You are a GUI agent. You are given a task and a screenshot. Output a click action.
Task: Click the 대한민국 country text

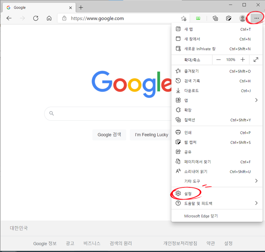[19, 228]
